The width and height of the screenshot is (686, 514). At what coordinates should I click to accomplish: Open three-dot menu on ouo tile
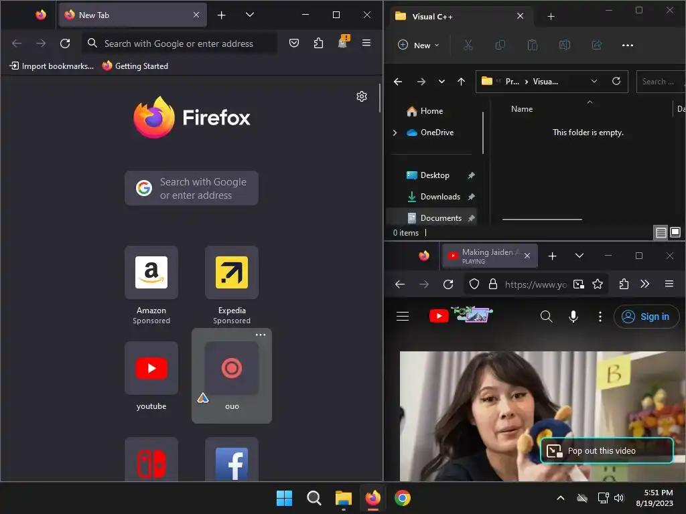coord(261,335)
